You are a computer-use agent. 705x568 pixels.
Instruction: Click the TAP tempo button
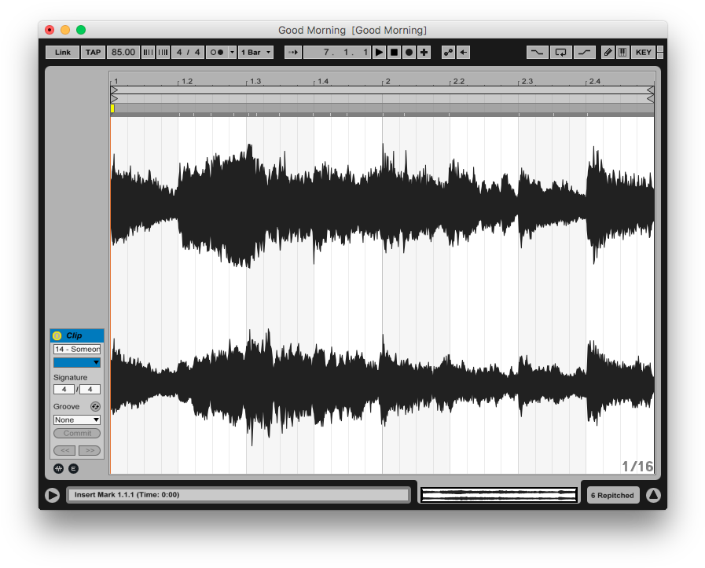(x=93, y=53)
